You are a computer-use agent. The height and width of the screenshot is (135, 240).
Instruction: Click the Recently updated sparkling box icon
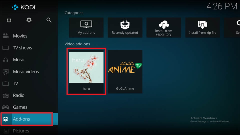point(125,24)
